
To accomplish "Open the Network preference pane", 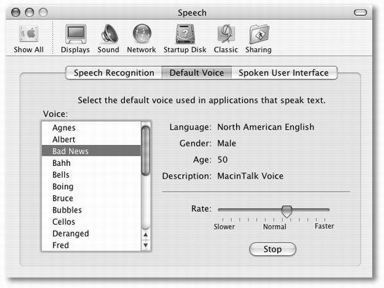I will pyautogui.click(x=142, y=39).
